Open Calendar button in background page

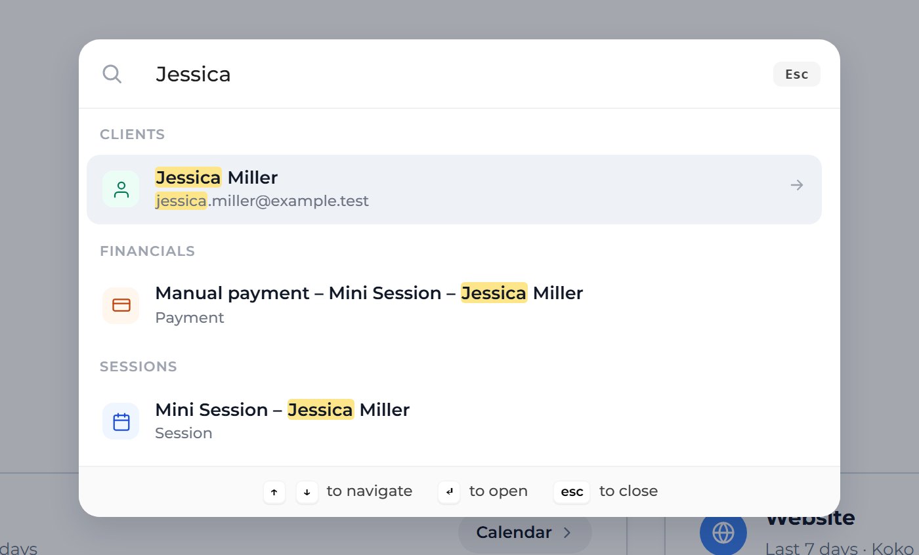click(x=524, y=532)
